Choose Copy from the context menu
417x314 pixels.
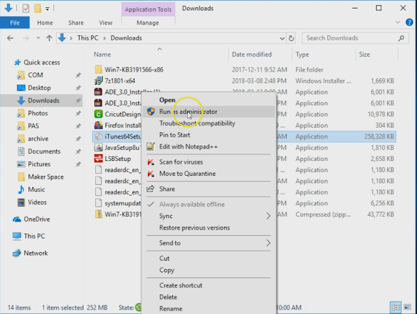tap(167, 270)
